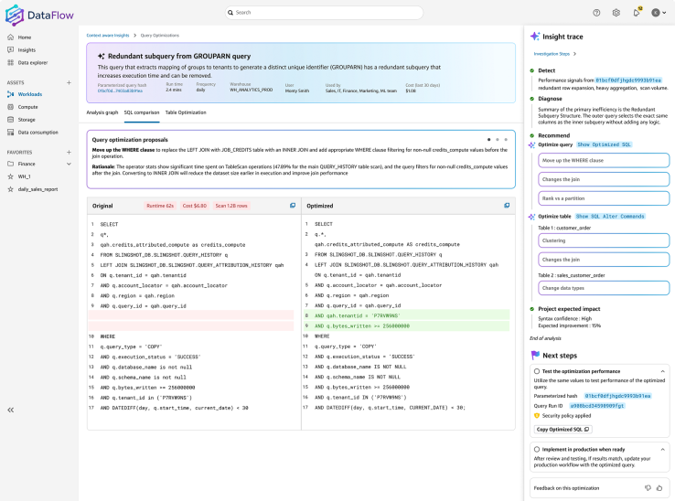Collapse the sidebar with double chevron

11,410
